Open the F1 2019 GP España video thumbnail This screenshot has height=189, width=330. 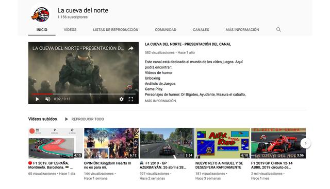tap(56, 143)
